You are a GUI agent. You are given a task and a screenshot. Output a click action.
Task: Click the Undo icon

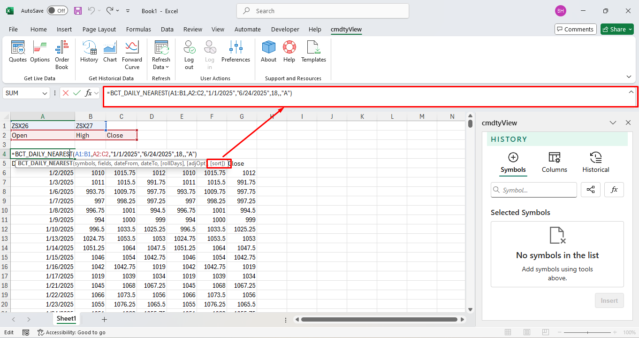pyautogui.click(x=91, y=10)
